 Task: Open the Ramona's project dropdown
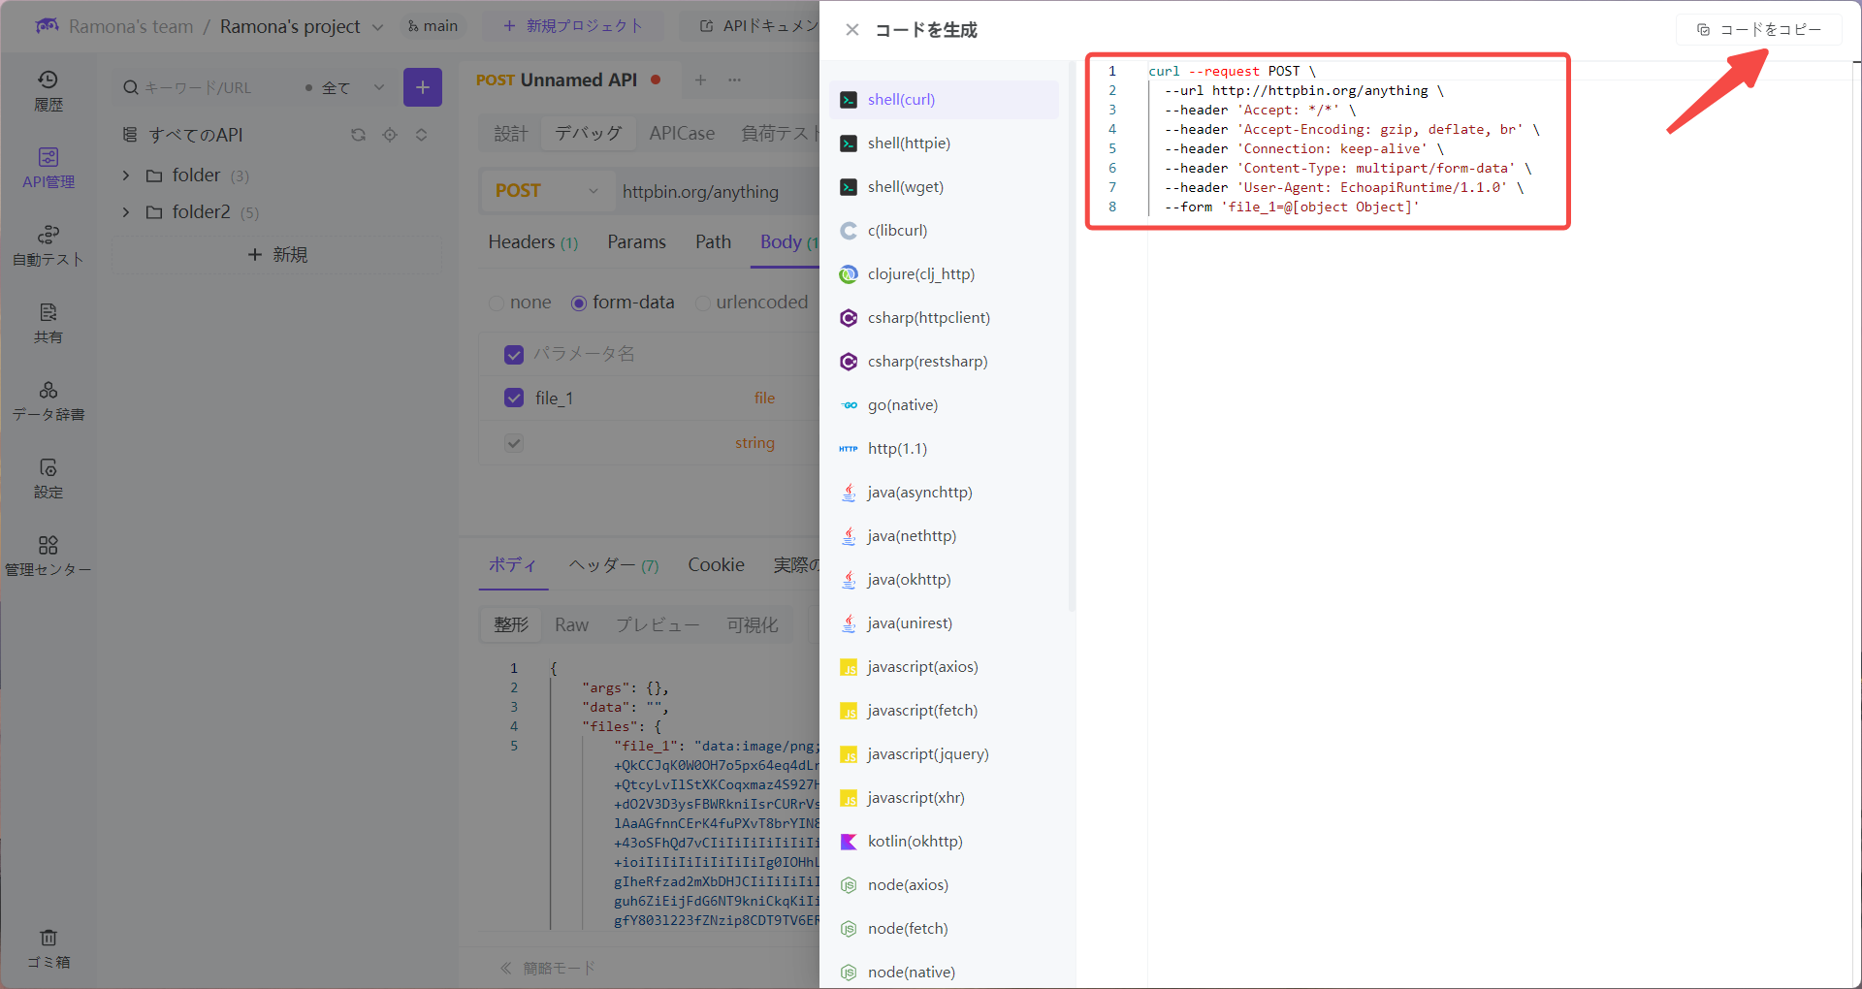(x=378, y=27)
